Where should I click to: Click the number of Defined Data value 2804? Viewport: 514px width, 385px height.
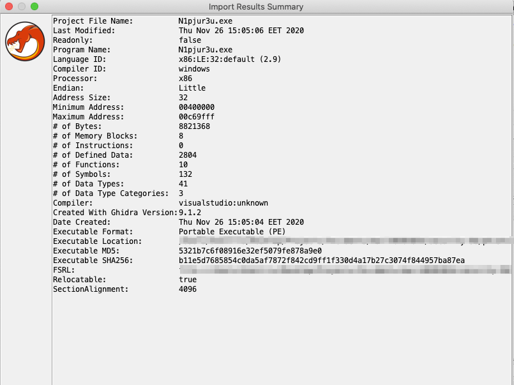[188, 155]
